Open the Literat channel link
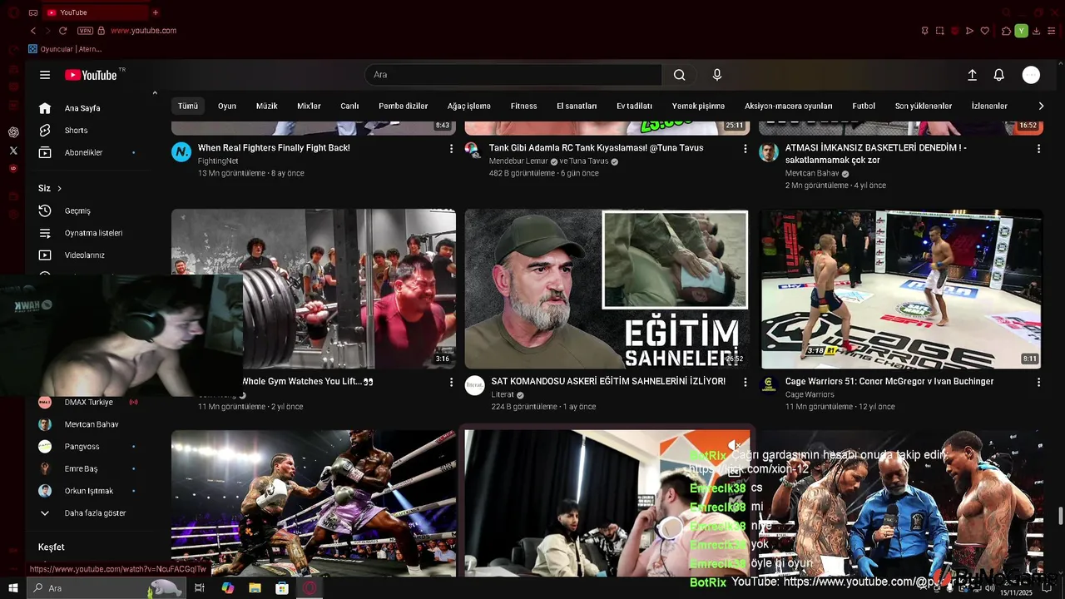Viewport: 1065px width, 599px height. [x=503, y=395]
